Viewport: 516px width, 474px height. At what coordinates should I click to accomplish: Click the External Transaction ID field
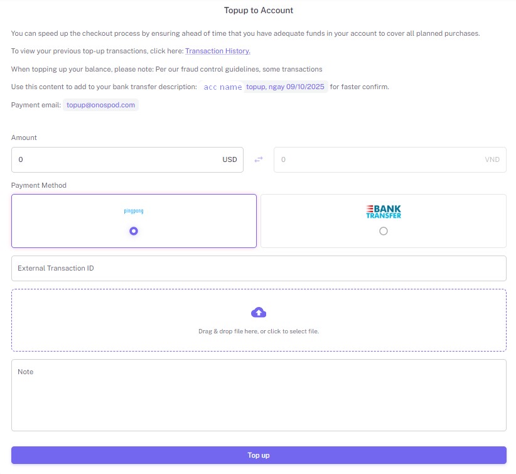click(x=259, y=268)
